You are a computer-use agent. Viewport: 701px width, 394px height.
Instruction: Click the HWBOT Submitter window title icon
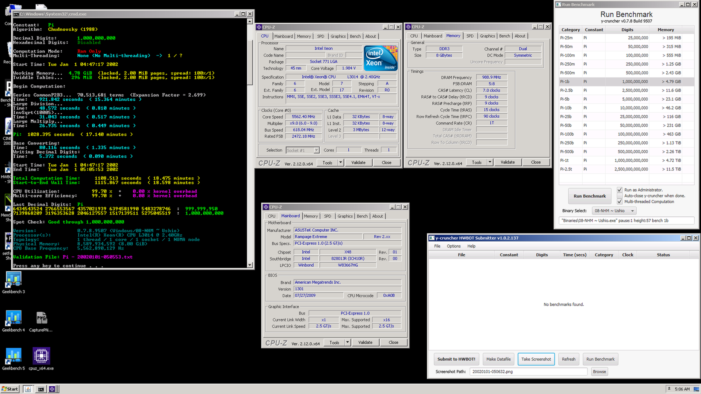click(432, 238)
